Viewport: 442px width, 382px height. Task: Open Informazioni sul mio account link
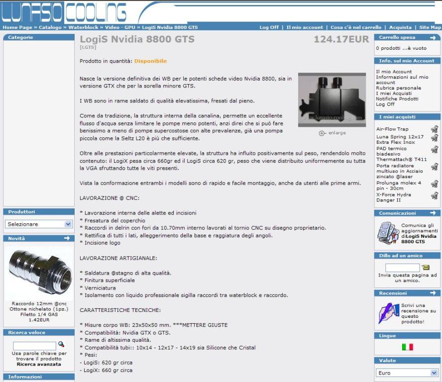402,80
